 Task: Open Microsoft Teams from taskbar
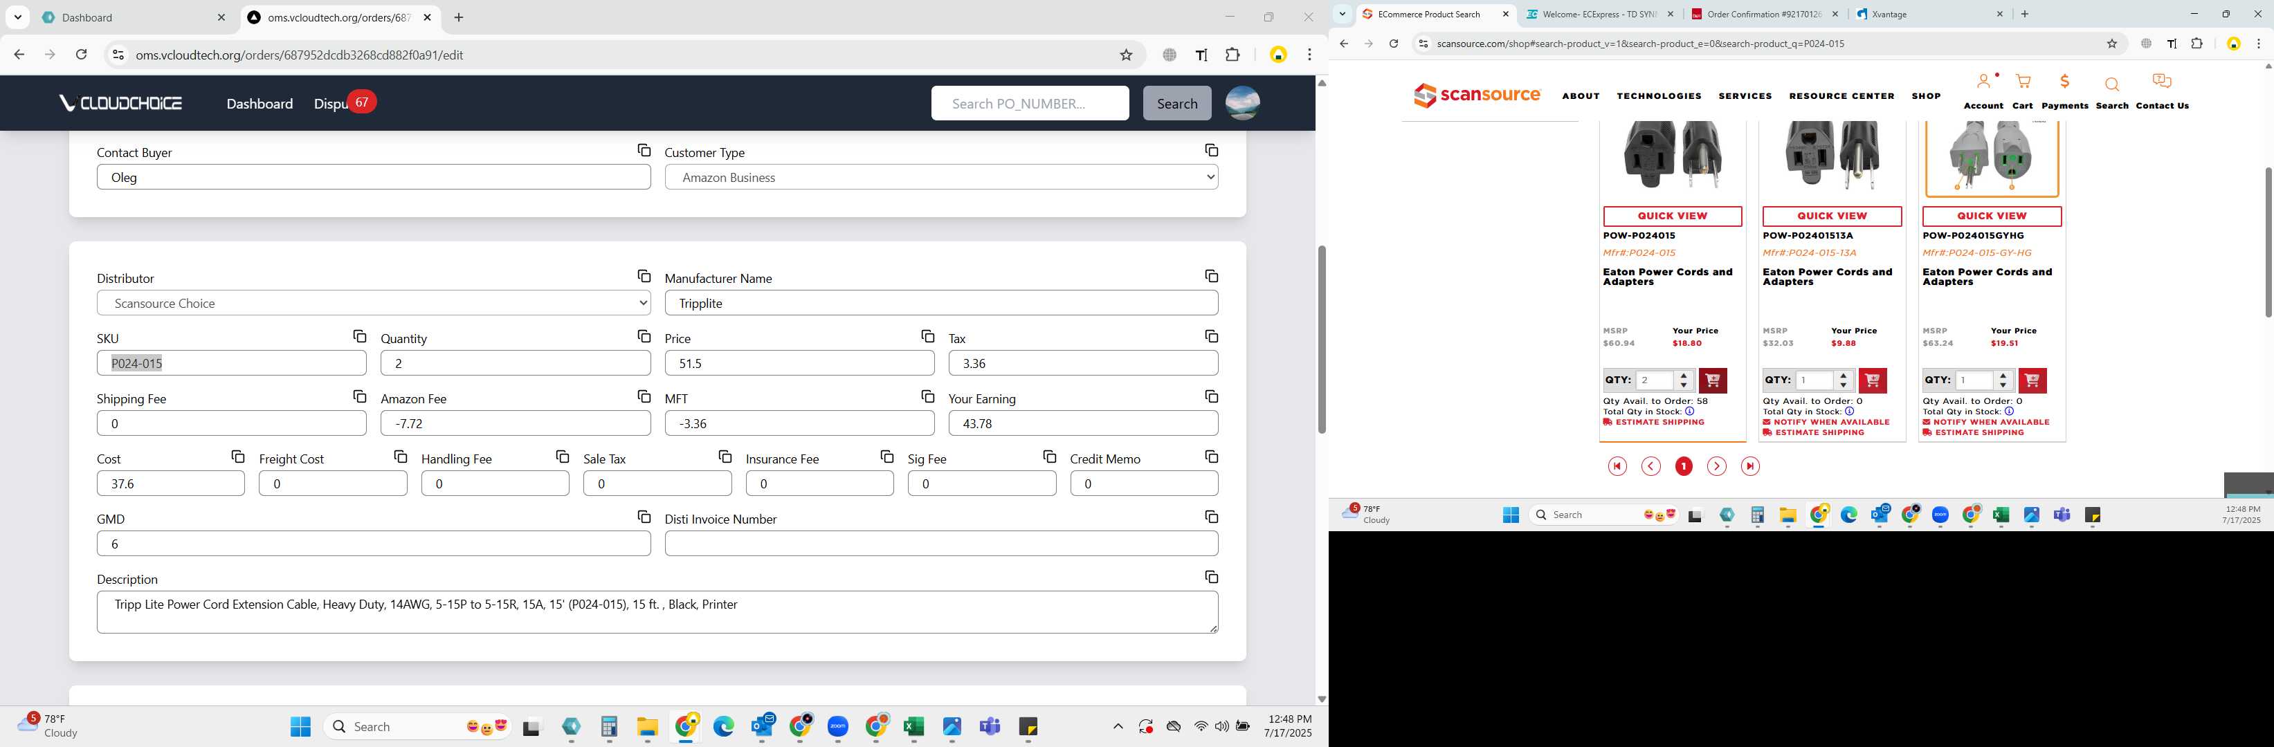click(x=990, y=726)
